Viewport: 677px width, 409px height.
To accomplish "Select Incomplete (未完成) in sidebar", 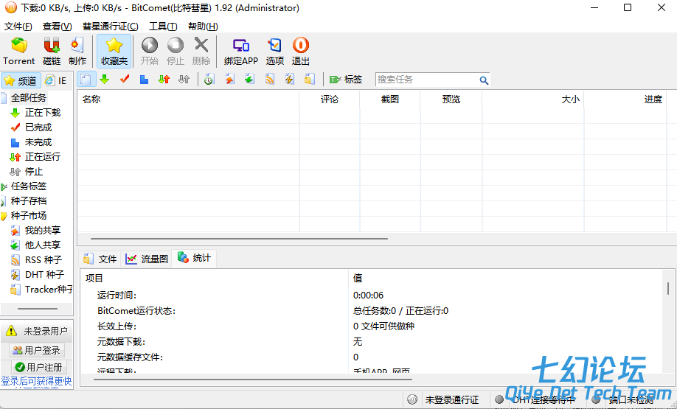I will click(x=38, y=142).
